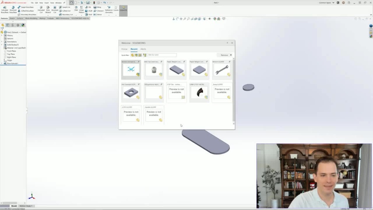Expand the Solid Bodies(7) node

point(2,45)
